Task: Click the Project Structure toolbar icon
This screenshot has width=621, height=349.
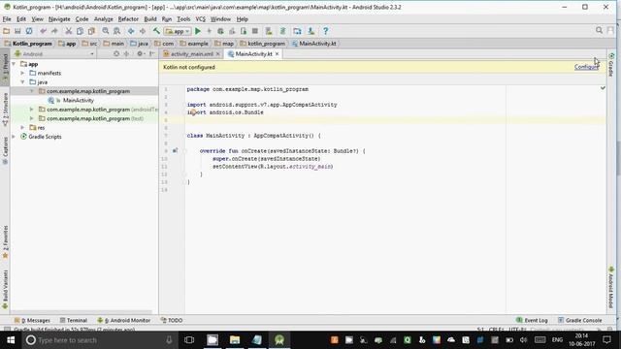Action: click(297, 31)
